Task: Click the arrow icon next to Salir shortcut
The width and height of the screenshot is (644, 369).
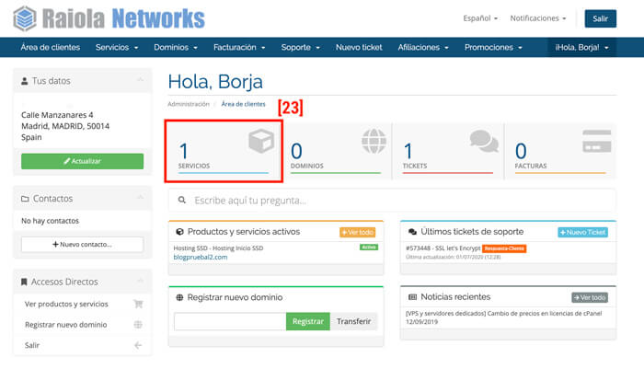Action: [x=138, y=345]
